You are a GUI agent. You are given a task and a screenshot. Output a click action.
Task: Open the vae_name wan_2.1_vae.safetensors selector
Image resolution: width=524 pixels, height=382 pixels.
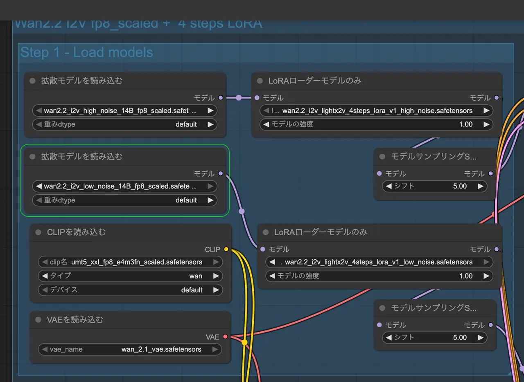pos(130,350)
